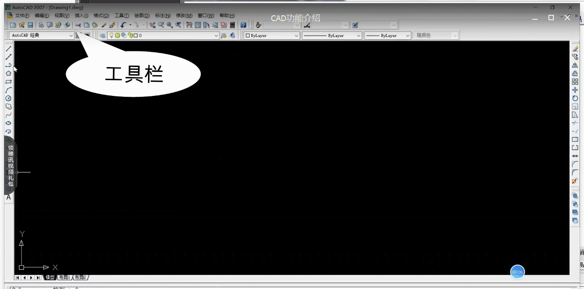Open the 文件(F) menu
584x289 pixels.
(22, 16)
